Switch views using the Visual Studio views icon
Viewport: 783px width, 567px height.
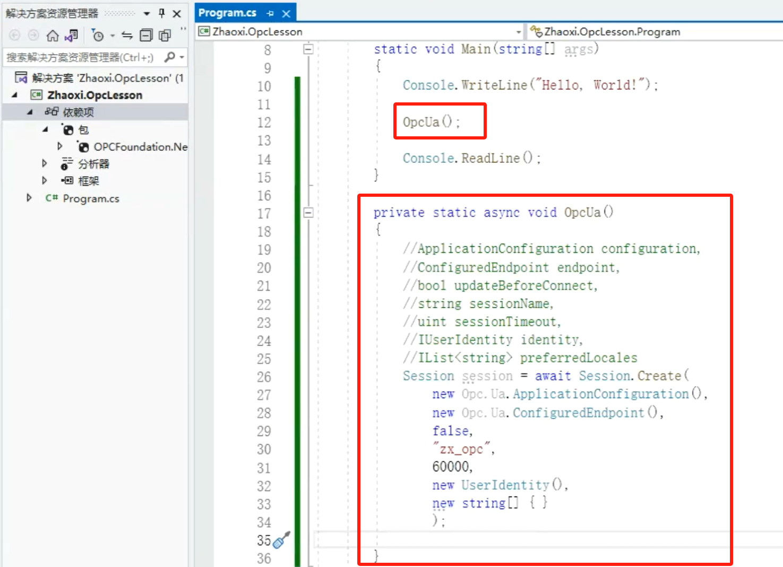click(71, 36)
